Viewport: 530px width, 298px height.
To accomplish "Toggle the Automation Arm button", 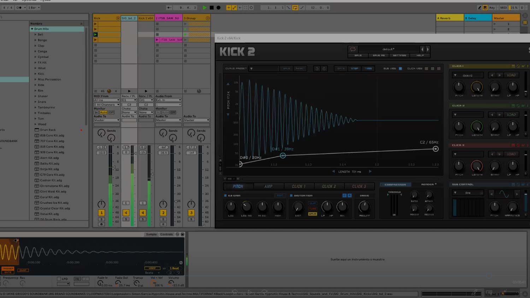I will [234, 7].
